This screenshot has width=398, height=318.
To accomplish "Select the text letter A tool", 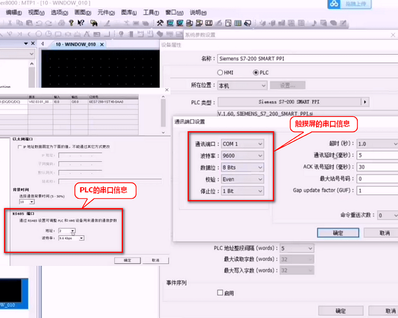I will [87, 34].
